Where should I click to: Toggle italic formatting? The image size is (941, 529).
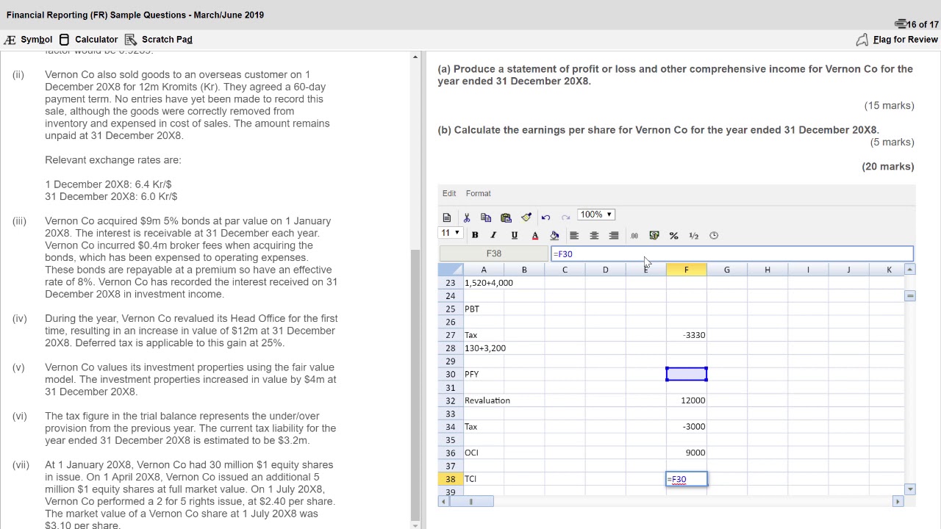tap(493, 236)
